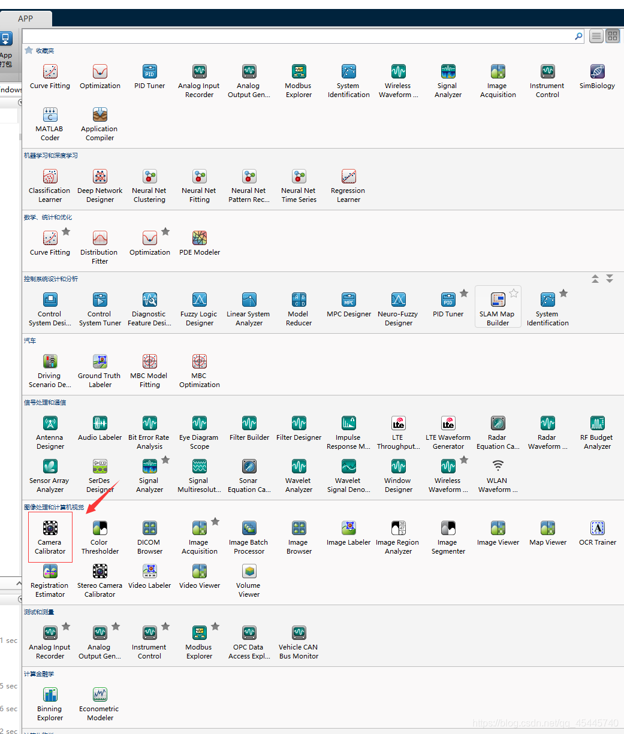Open the Image Segmenter app

click(448, 537)
